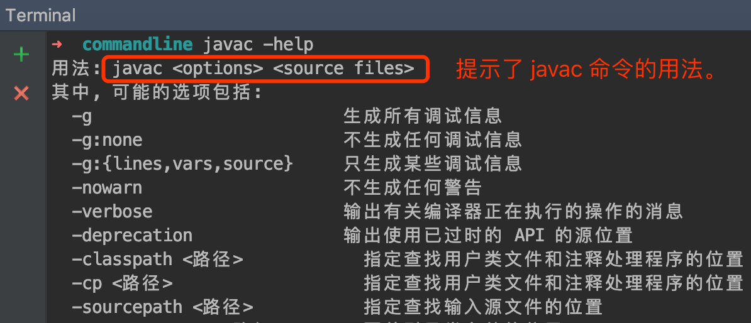The image size is (751, 323).
Task: Click the -classpath <路径> option
Action: (157, 260)
